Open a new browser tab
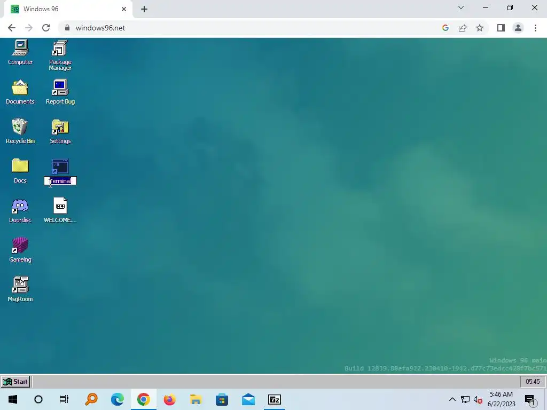Viewport: 547px width, 410px height. pos(144,9)
